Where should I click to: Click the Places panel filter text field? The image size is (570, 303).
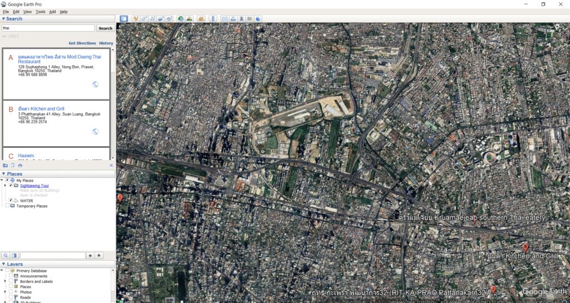pos(53,255)
